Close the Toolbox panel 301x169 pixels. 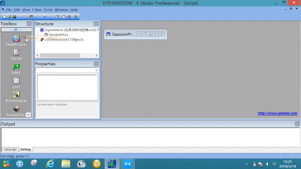tap(29, 24)
